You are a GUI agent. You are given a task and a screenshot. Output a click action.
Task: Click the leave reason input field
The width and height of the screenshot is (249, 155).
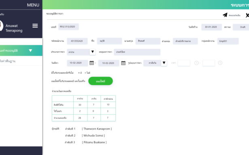tap(137, 52)
